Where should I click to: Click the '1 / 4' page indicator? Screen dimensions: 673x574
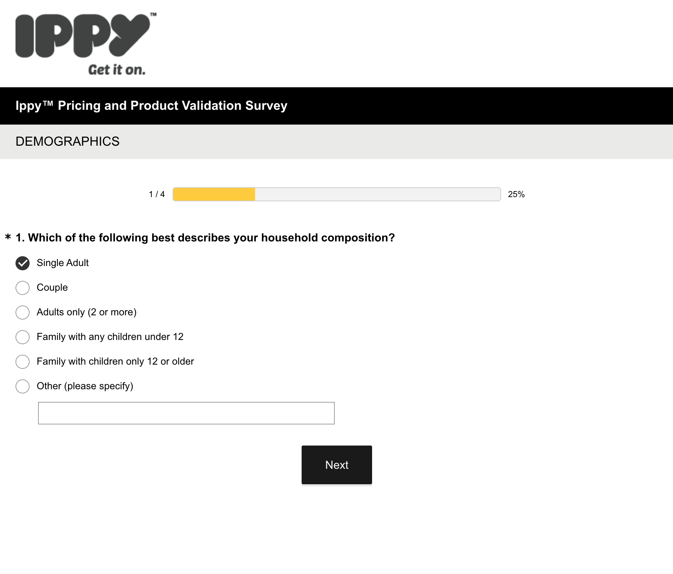coord(157,194)
